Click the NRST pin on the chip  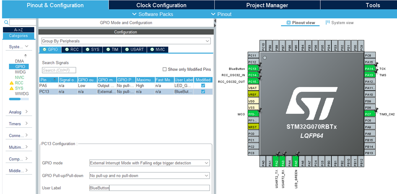tap(253, 127)
